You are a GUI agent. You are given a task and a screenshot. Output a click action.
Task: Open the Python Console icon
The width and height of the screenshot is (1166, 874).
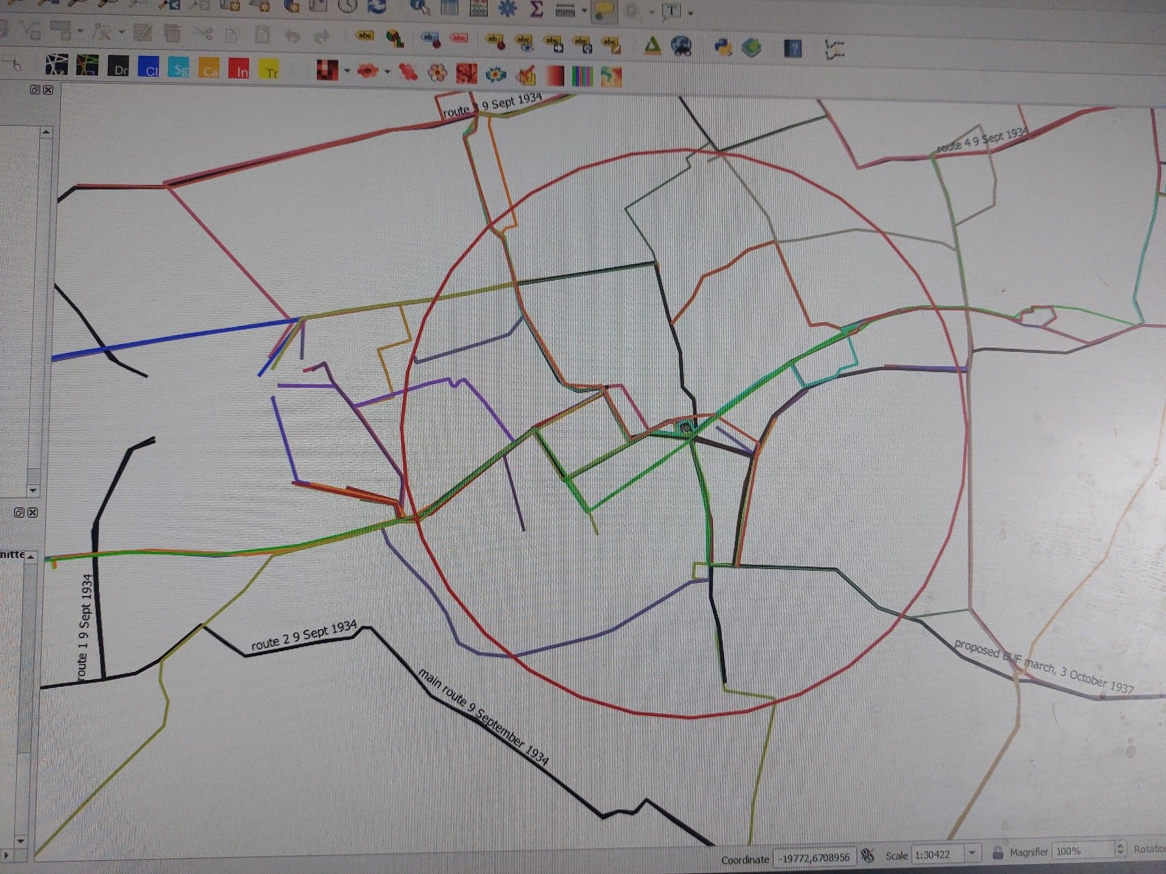(x=724, y=47)
